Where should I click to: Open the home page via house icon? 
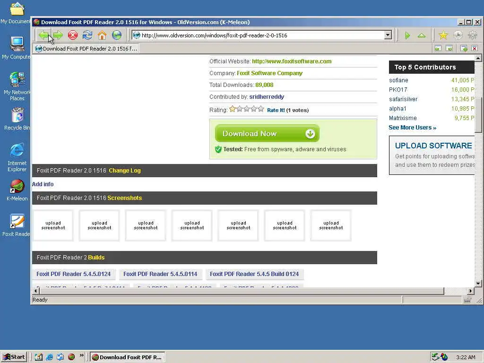tap(102, 35)
